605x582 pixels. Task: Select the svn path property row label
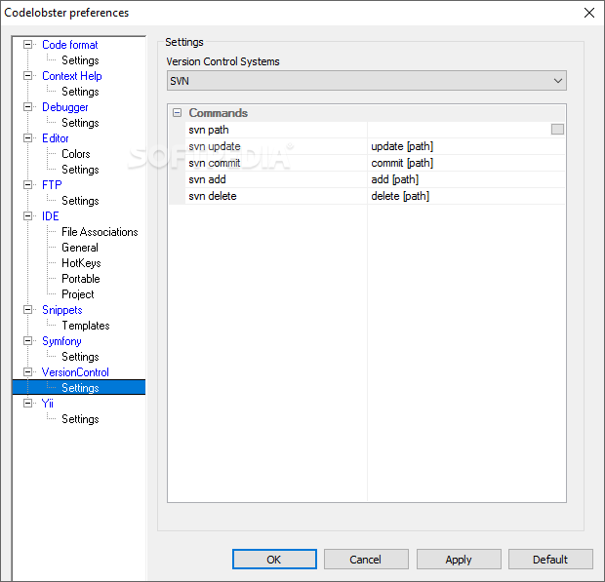209,130
